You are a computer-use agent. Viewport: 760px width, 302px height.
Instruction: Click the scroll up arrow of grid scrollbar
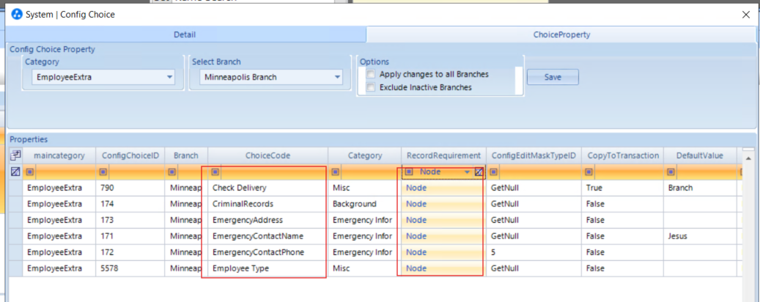748,158
